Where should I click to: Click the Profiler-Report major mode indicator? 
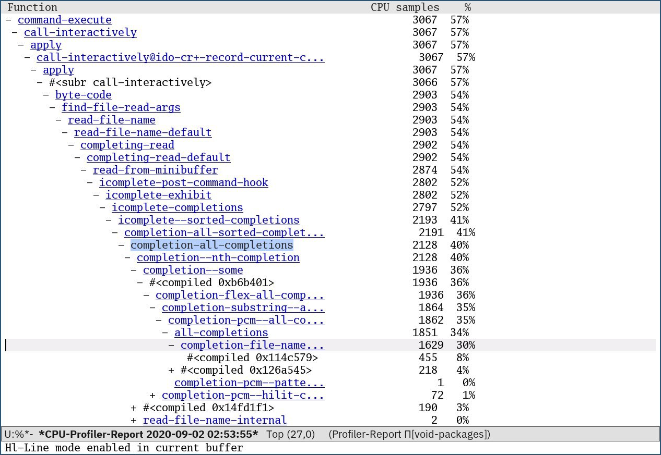pyautogui.click(x=409, y=434)
